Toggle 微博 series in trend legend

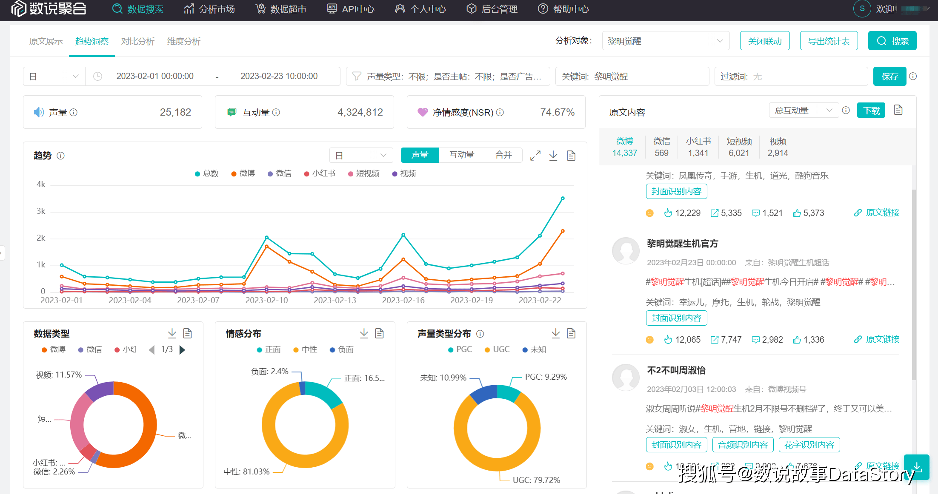[x=243, y=173]
